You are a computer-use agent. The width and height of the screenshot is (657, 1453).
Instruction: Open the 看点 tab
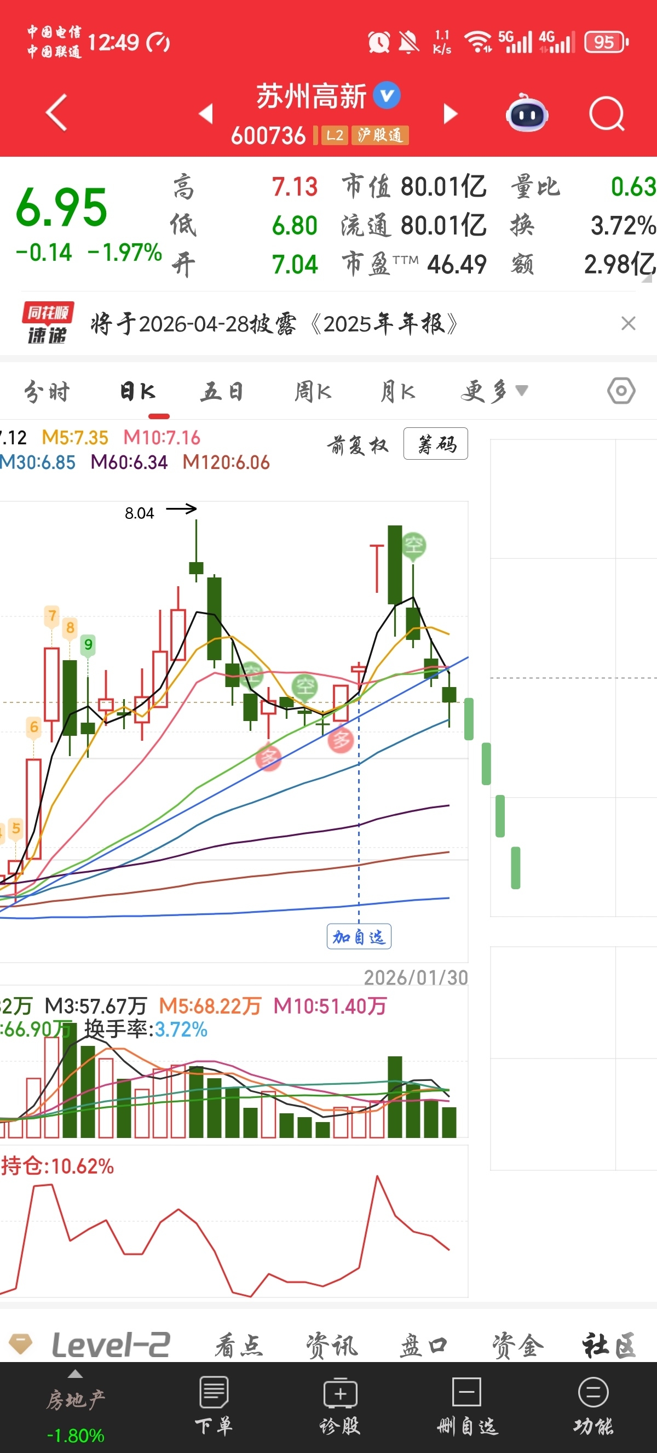click(x=239, y=1345)
